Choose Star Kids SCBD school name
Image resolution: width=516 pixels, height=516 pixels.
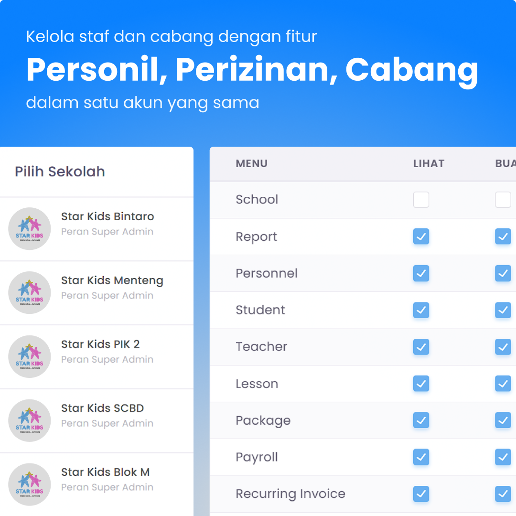[x=102, y=408]
